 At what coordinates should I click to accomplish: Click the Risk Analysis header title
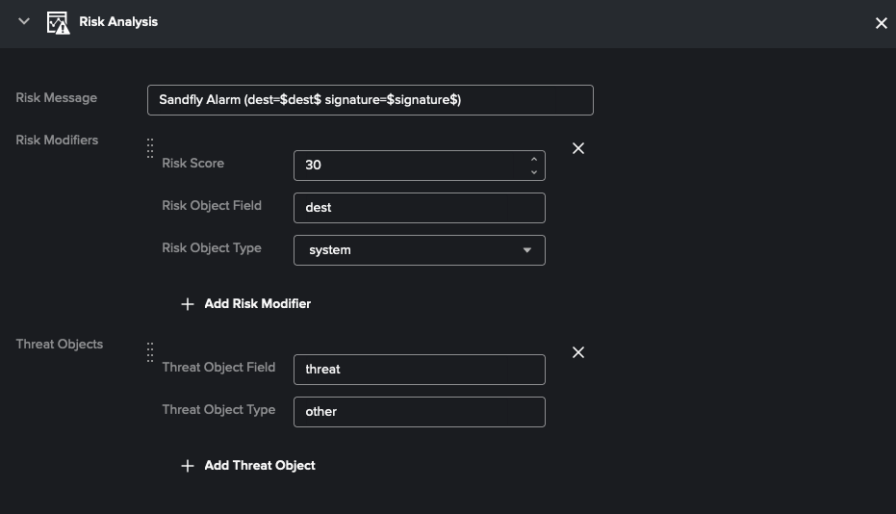118,21
